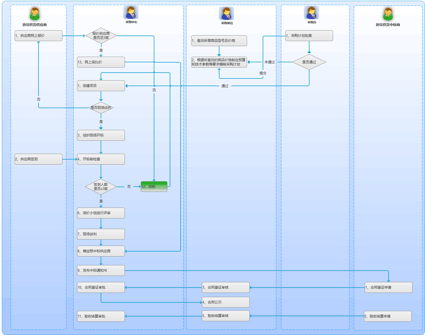Click the 1、供应商网上报价 step
Image resolution: width=425 pixels, height=335 pixels.
pos(39,36)
